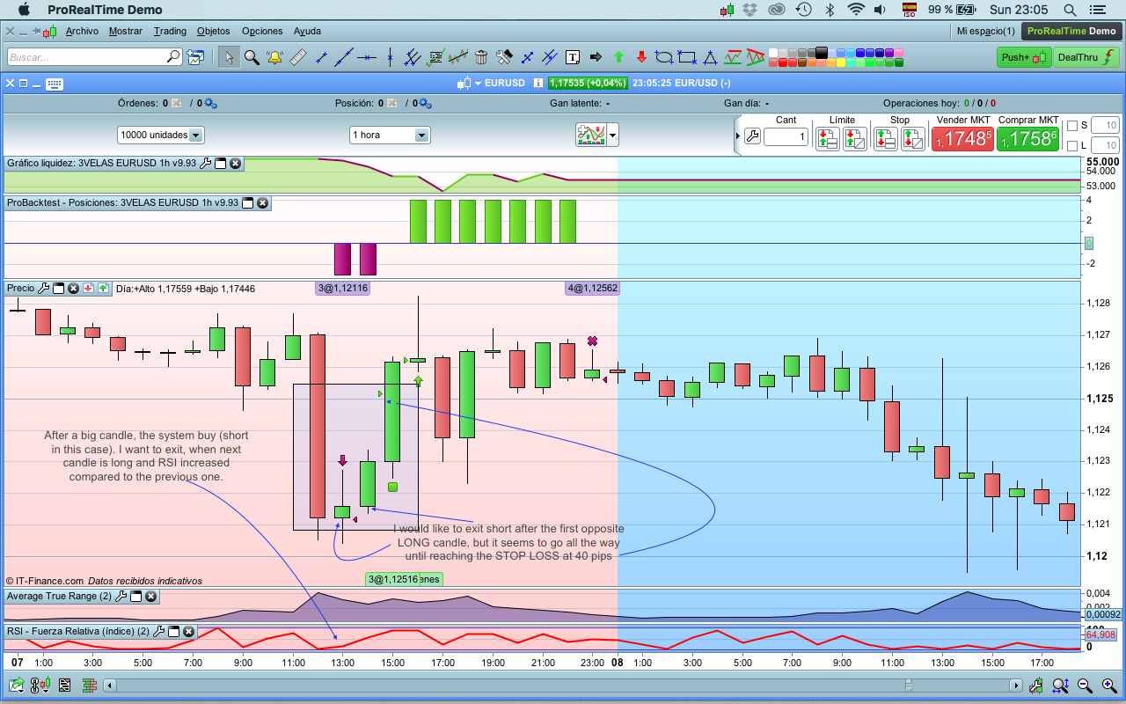1126x704 pixels.
Task: Open Spotlight search in the macOS menu bar
Action: click(x=1070, y=10)
